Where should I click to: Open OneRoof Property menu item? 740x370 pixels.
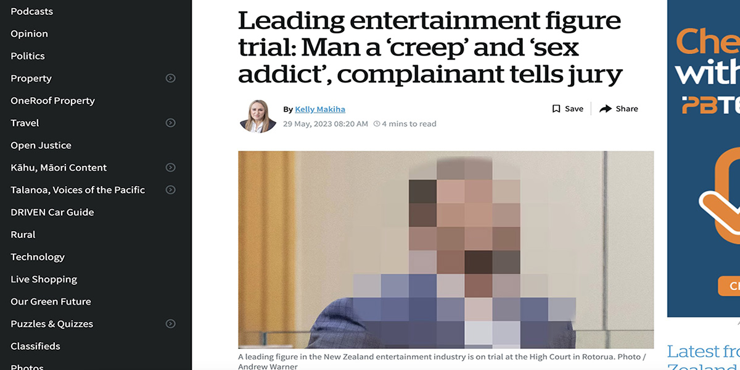click(53, 101)
